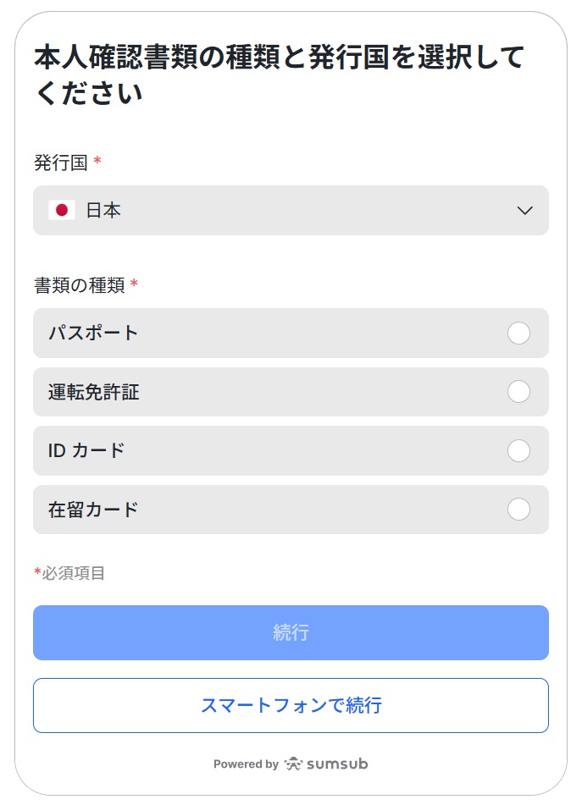Viewport: 582px width, 805px height.
Task: Click the Japan flag icon
Action: pos(61,211)
